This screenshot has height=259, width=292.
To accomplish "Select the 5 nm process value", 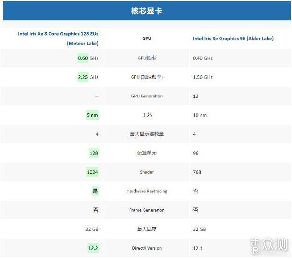I will click(92, 115).
